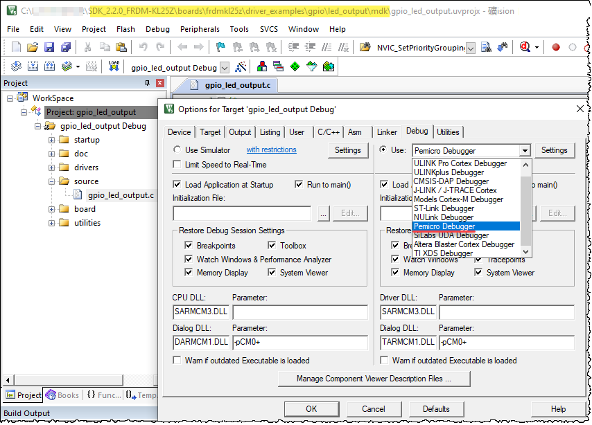The width and height of the screenshot is (592, 425).
Task: Undo last edit
Action: click(x=143, y=47)
